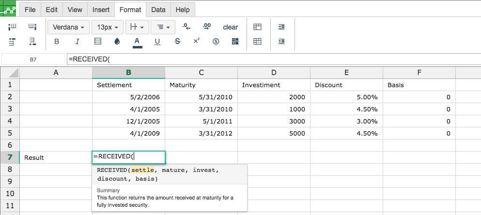Open the Verdana font family dropdown
This screenshot has height=215, width=481.
[x=69, y=27]
